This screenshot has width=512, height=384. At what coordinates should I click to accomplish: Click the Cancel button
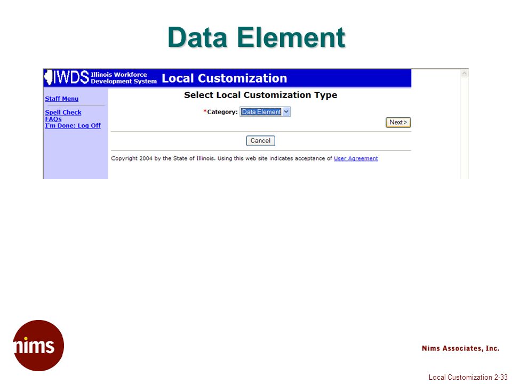pyautogui.click(x=260, y=141)
